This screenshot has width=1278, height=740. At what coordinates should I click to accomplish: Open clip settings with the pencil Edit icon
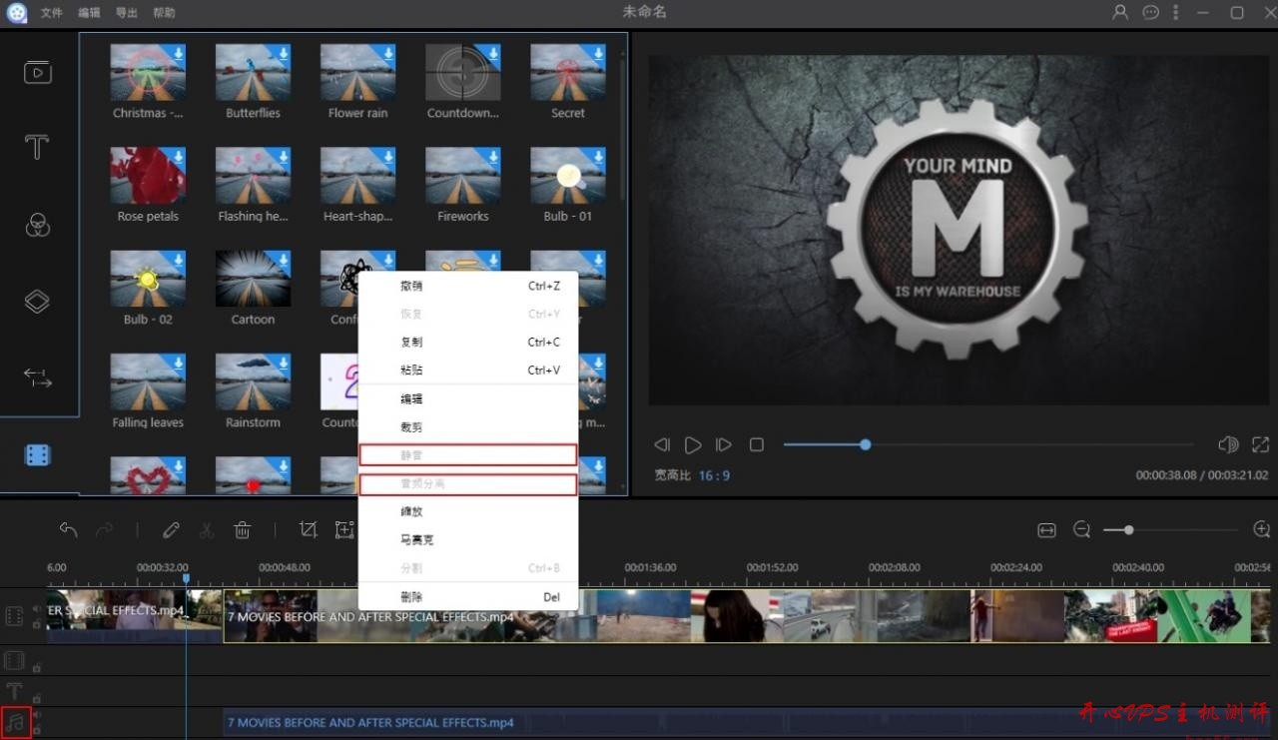(171, 530)
